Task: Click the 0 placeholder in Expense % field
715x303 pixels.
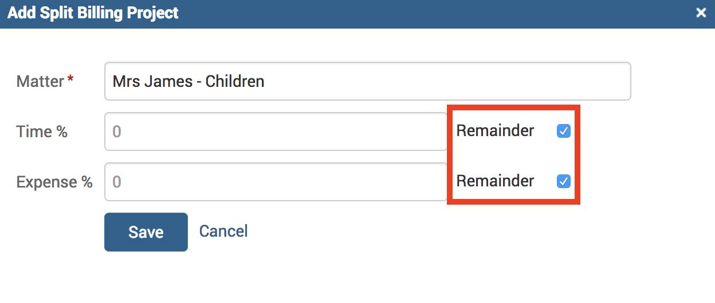Action: 117,182
